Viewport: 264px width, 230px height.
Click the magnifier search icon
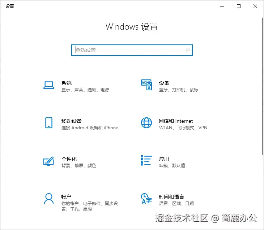187,50
